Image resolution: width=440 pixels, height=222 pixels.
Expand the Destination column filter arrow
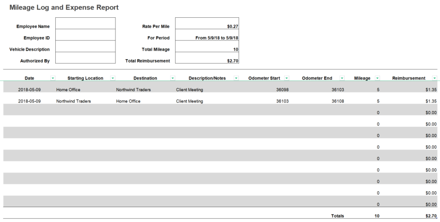point(173,78)
